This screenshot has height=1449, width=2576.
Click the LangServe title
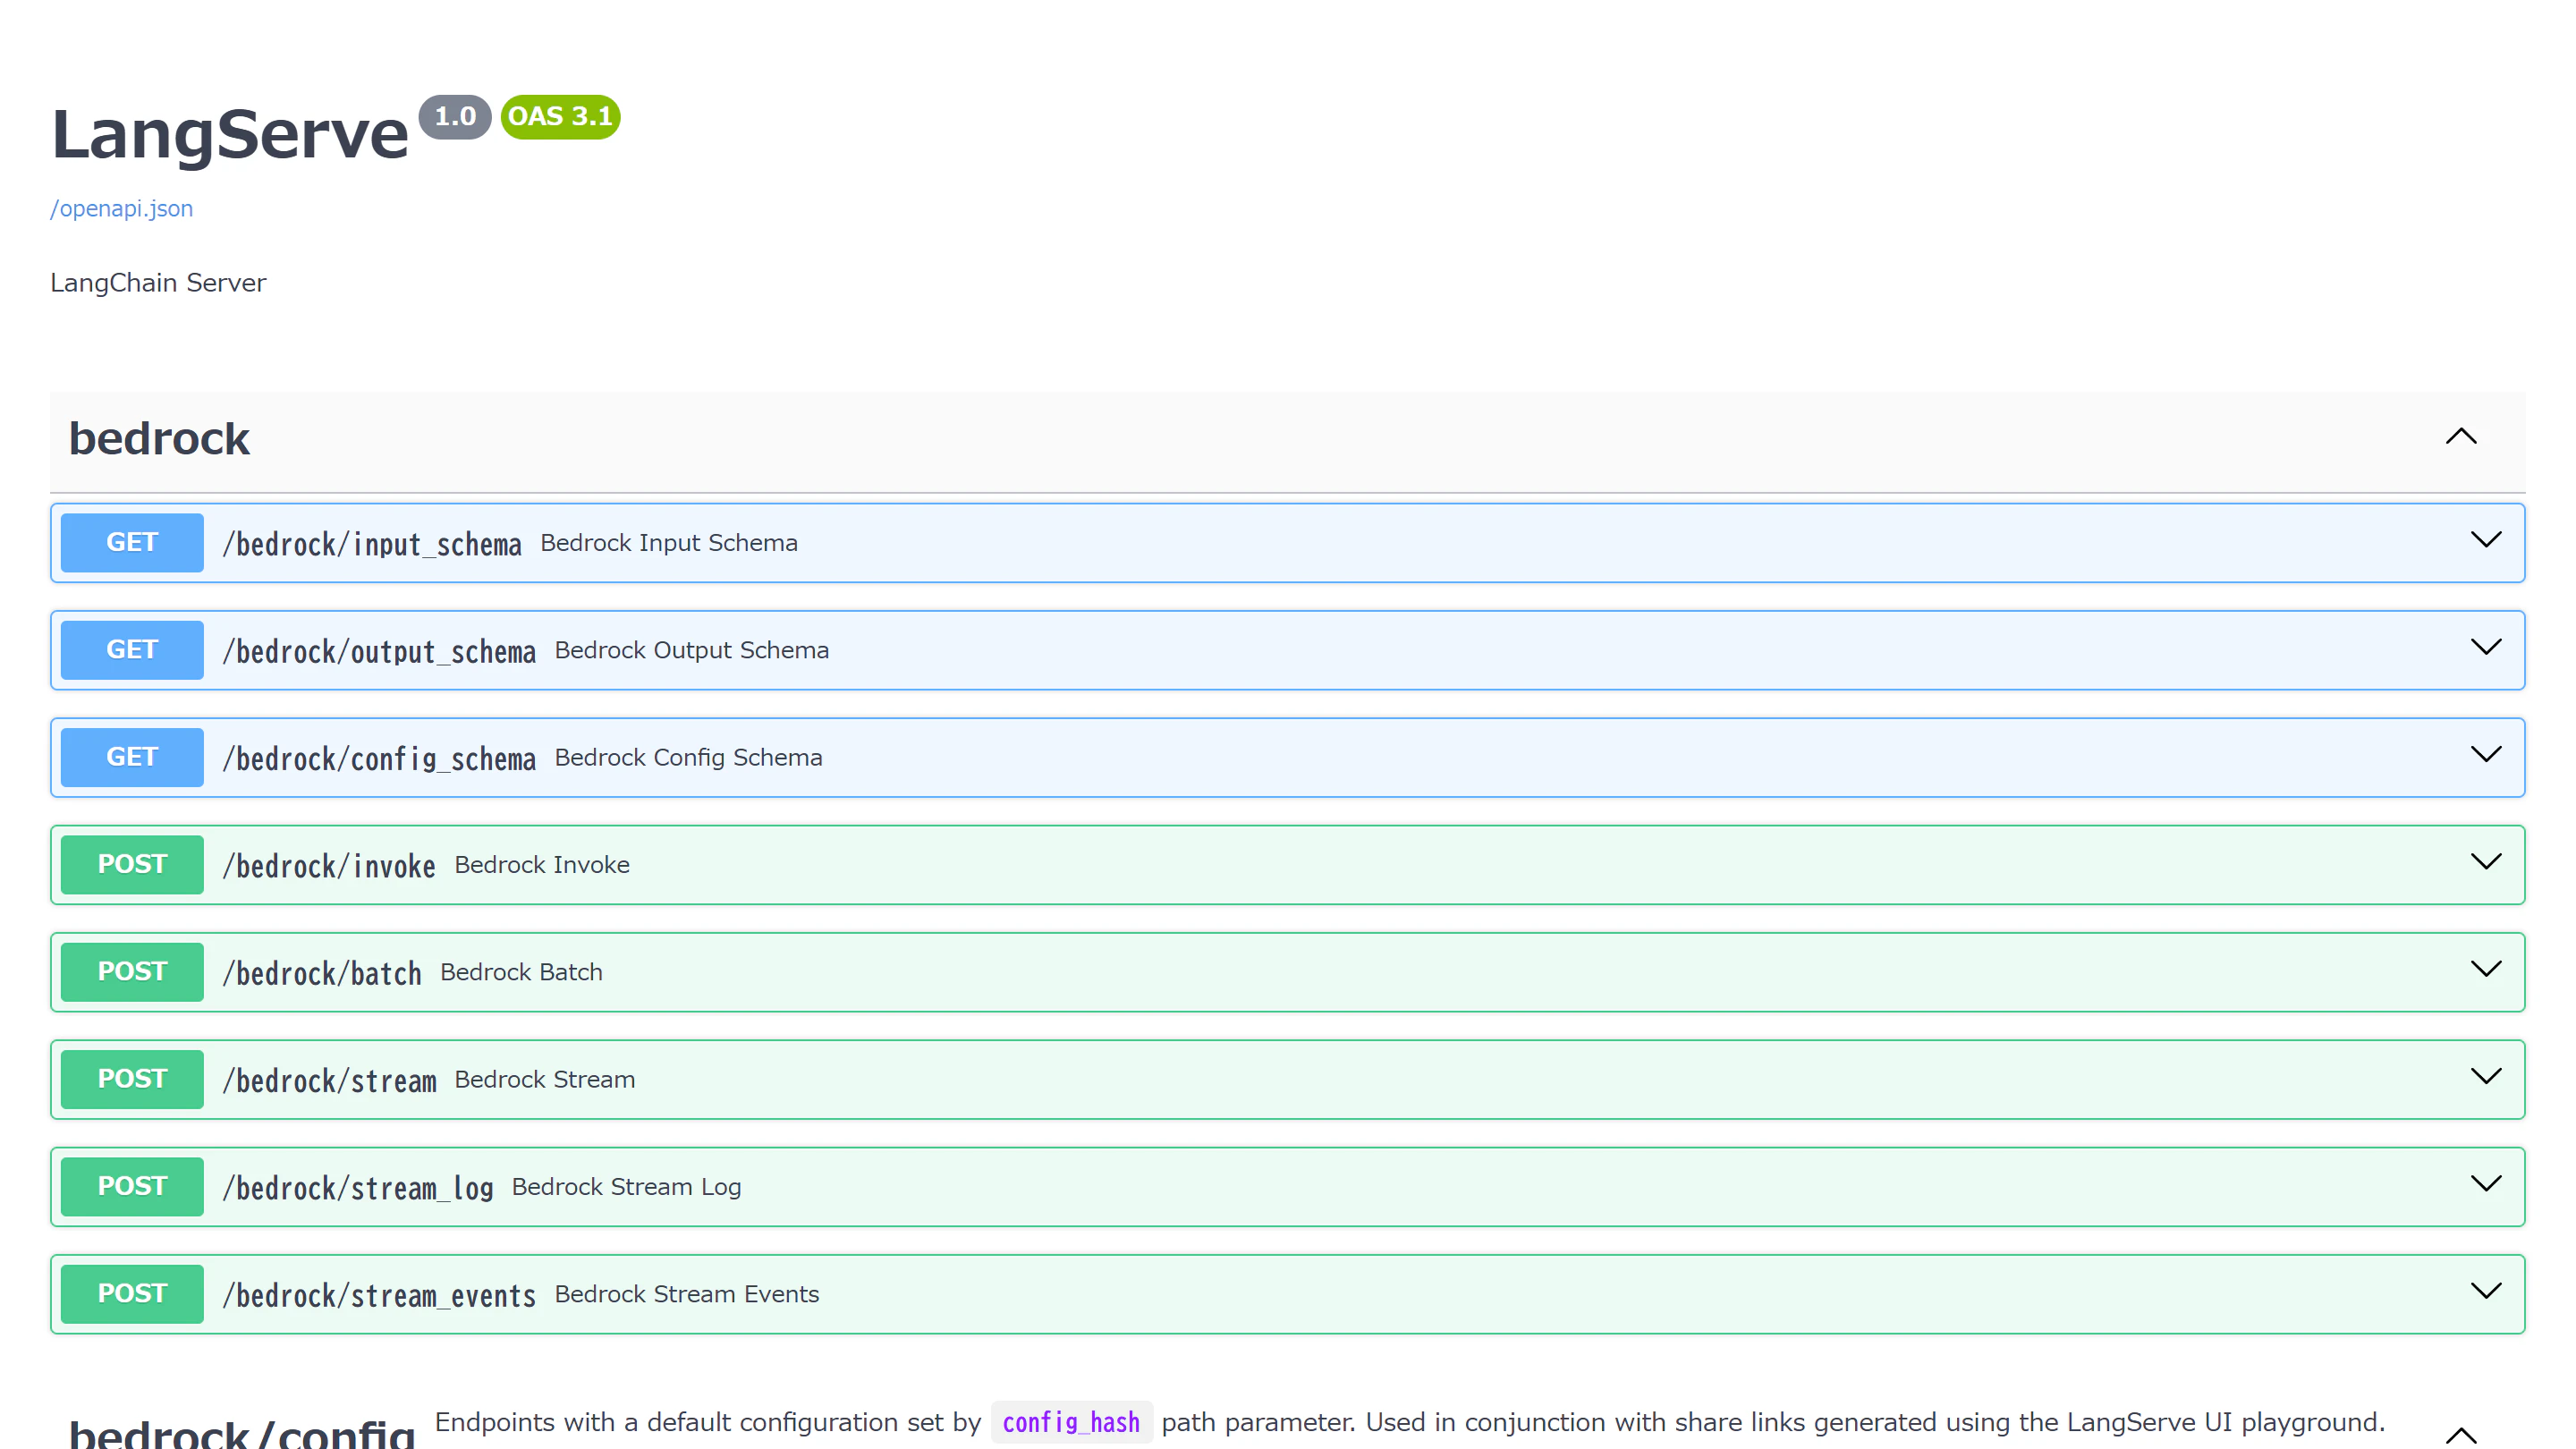[x=230, y=134]
